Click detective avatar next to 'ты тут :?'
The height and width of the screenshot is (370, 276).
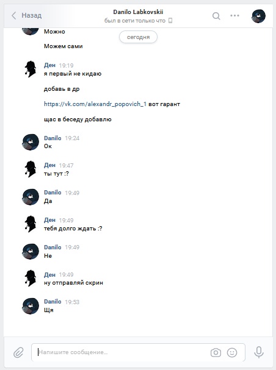[x=31, y=169]
